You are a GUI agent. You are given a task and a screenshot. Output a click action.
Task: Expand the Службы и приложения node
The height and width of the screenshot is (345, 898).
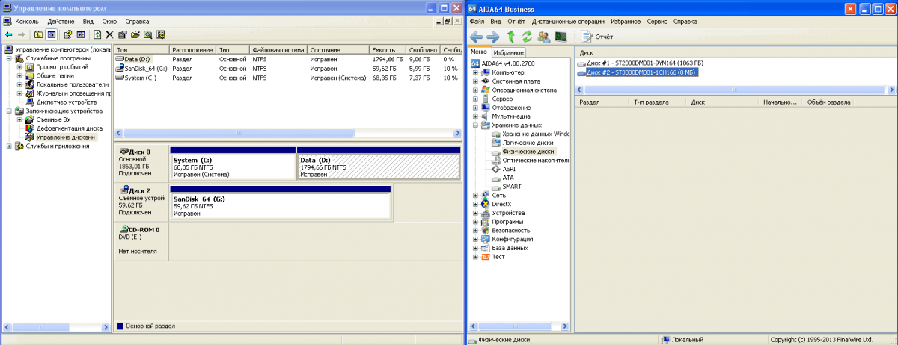[x=9, y=146]
